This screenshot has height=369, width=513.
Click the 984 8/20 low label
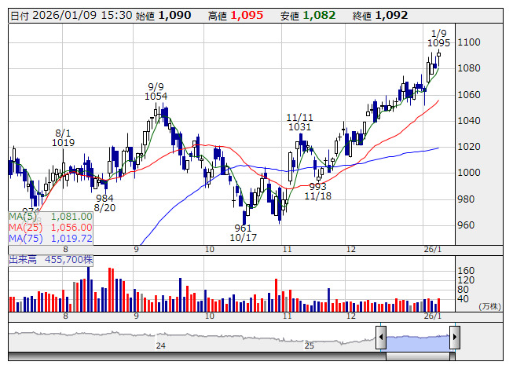point(104,203)
